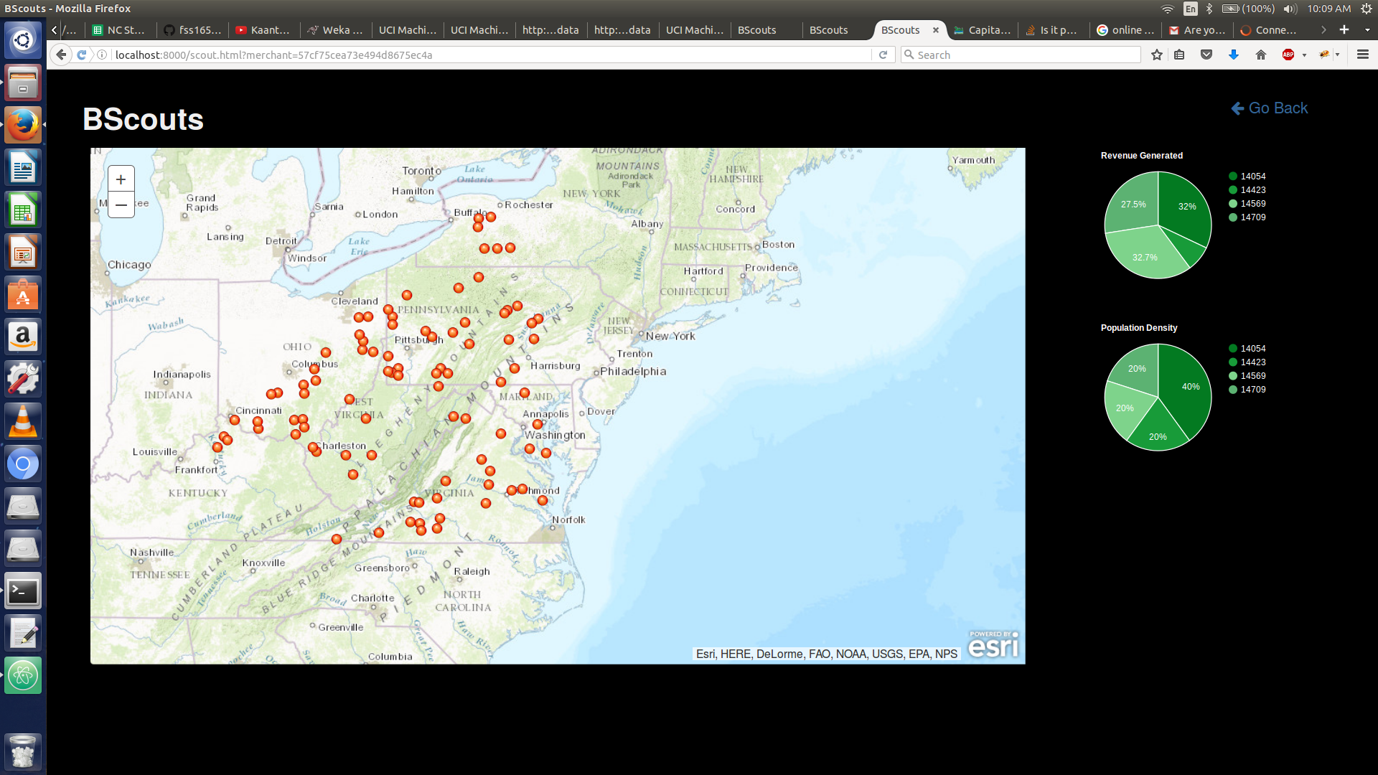Bookmark this page with the star icon
Screen dimensions: 1378x775
click(x=1156, y=55)
